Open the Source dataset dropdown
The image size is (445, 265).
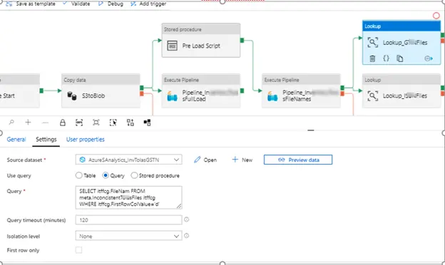point(128,160)
